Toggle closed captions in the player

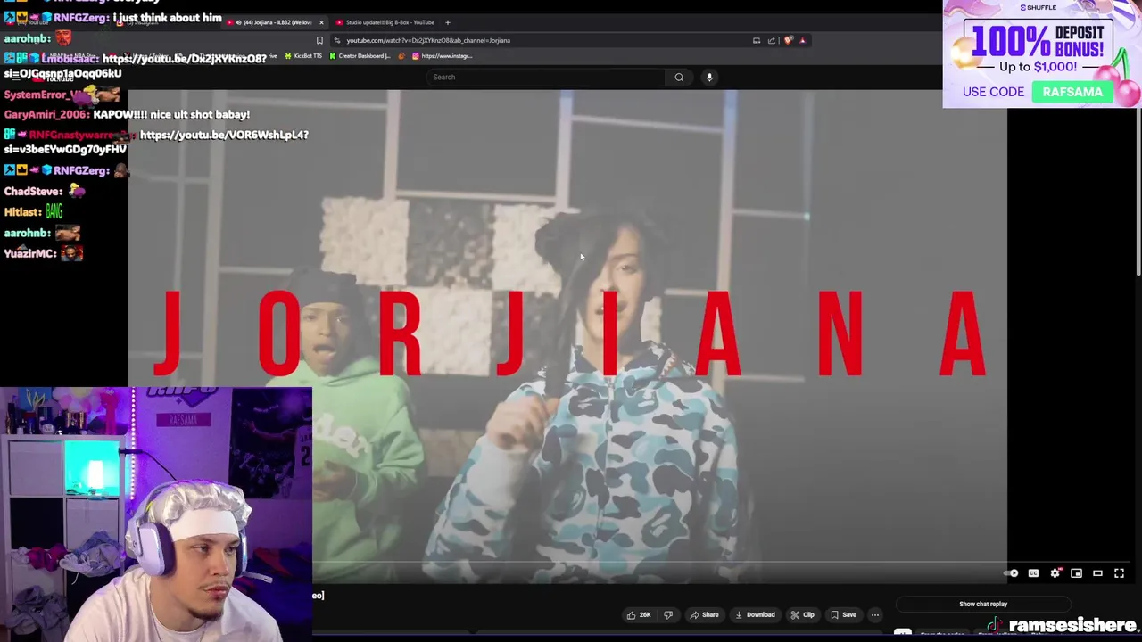pos(1033,573)
